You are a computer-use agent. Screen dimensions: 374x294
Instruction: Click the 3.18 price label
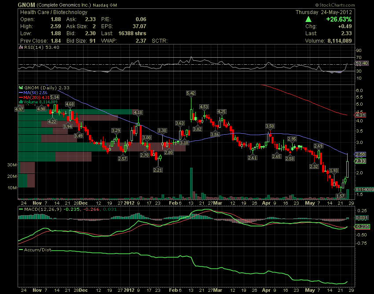pos(184,143)
